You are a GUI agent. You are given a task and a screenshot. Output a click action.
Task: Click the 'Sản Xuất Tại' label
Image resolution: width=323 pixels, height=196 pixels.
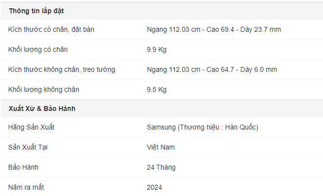[x=28, y=147]
